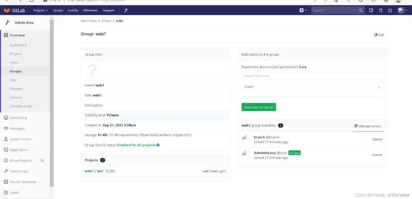Click the GitLab fox logo
The width and height of the screenshot is (412, 199).
click(x=7, y=10)
